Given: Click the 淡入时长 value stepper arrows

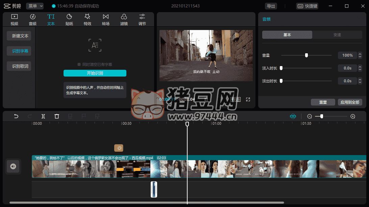Looking at the screenshot, I should point(360,68).
